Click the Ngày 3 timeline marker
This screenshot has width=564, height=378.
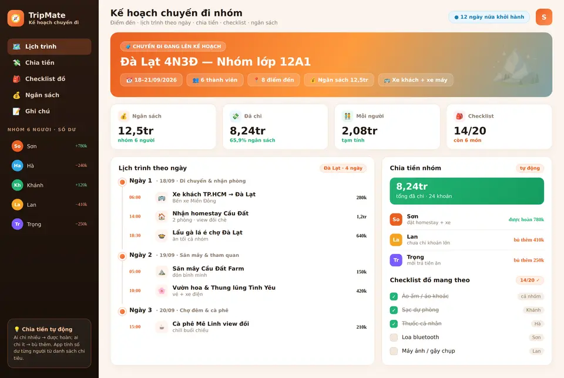(122, 312)
